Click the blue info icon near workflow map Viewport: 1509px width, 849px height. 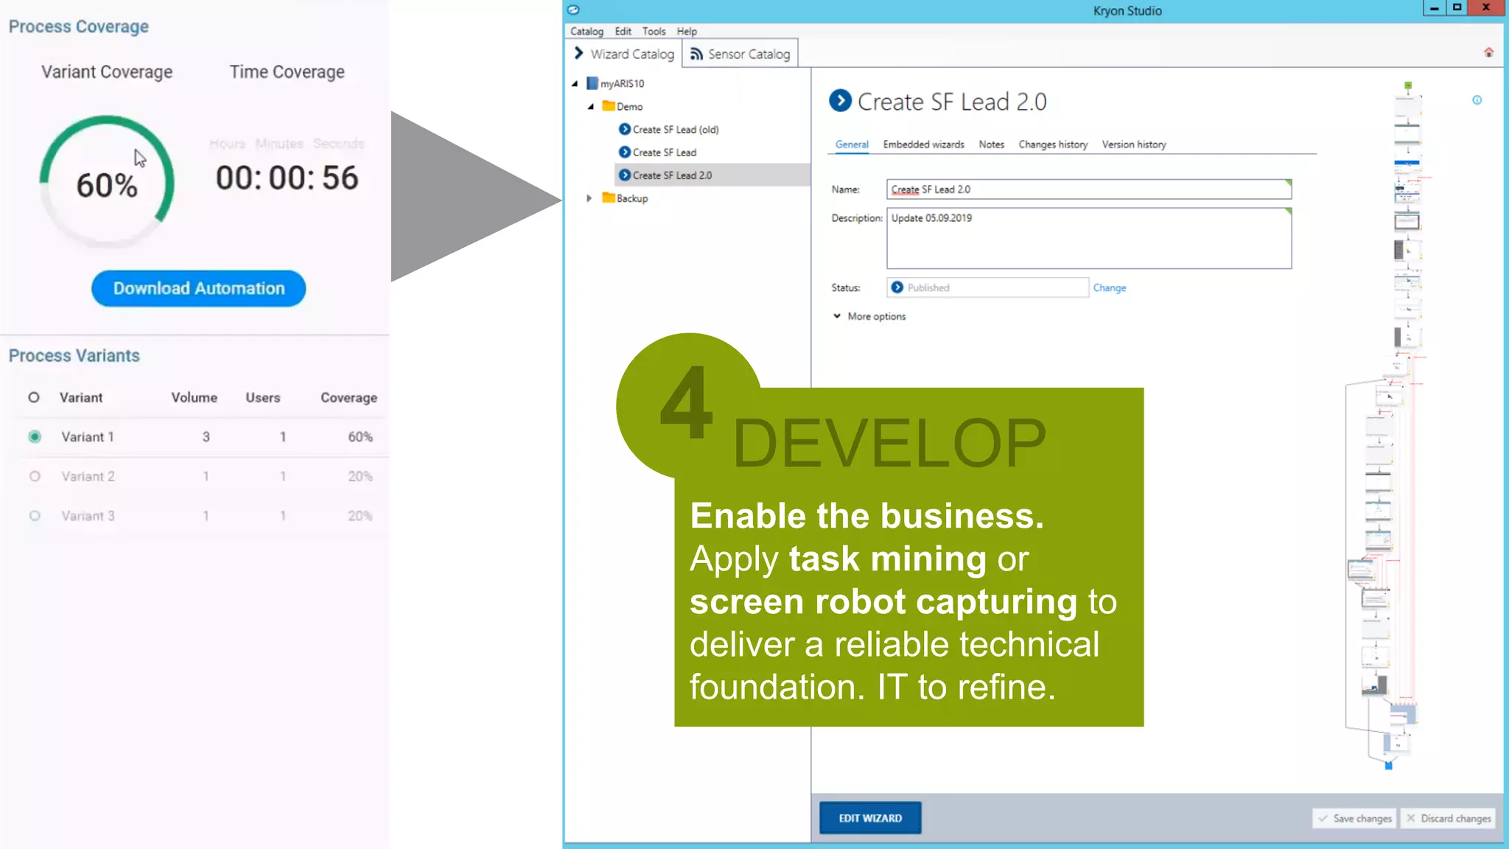pyautogui.click(x=1477, y=100)
